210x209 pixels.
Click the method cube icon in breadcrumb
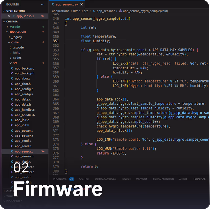coord(120,11)
